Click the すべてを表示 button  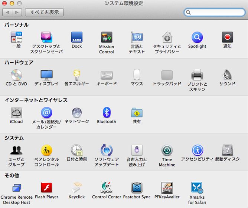pos(45,12)
